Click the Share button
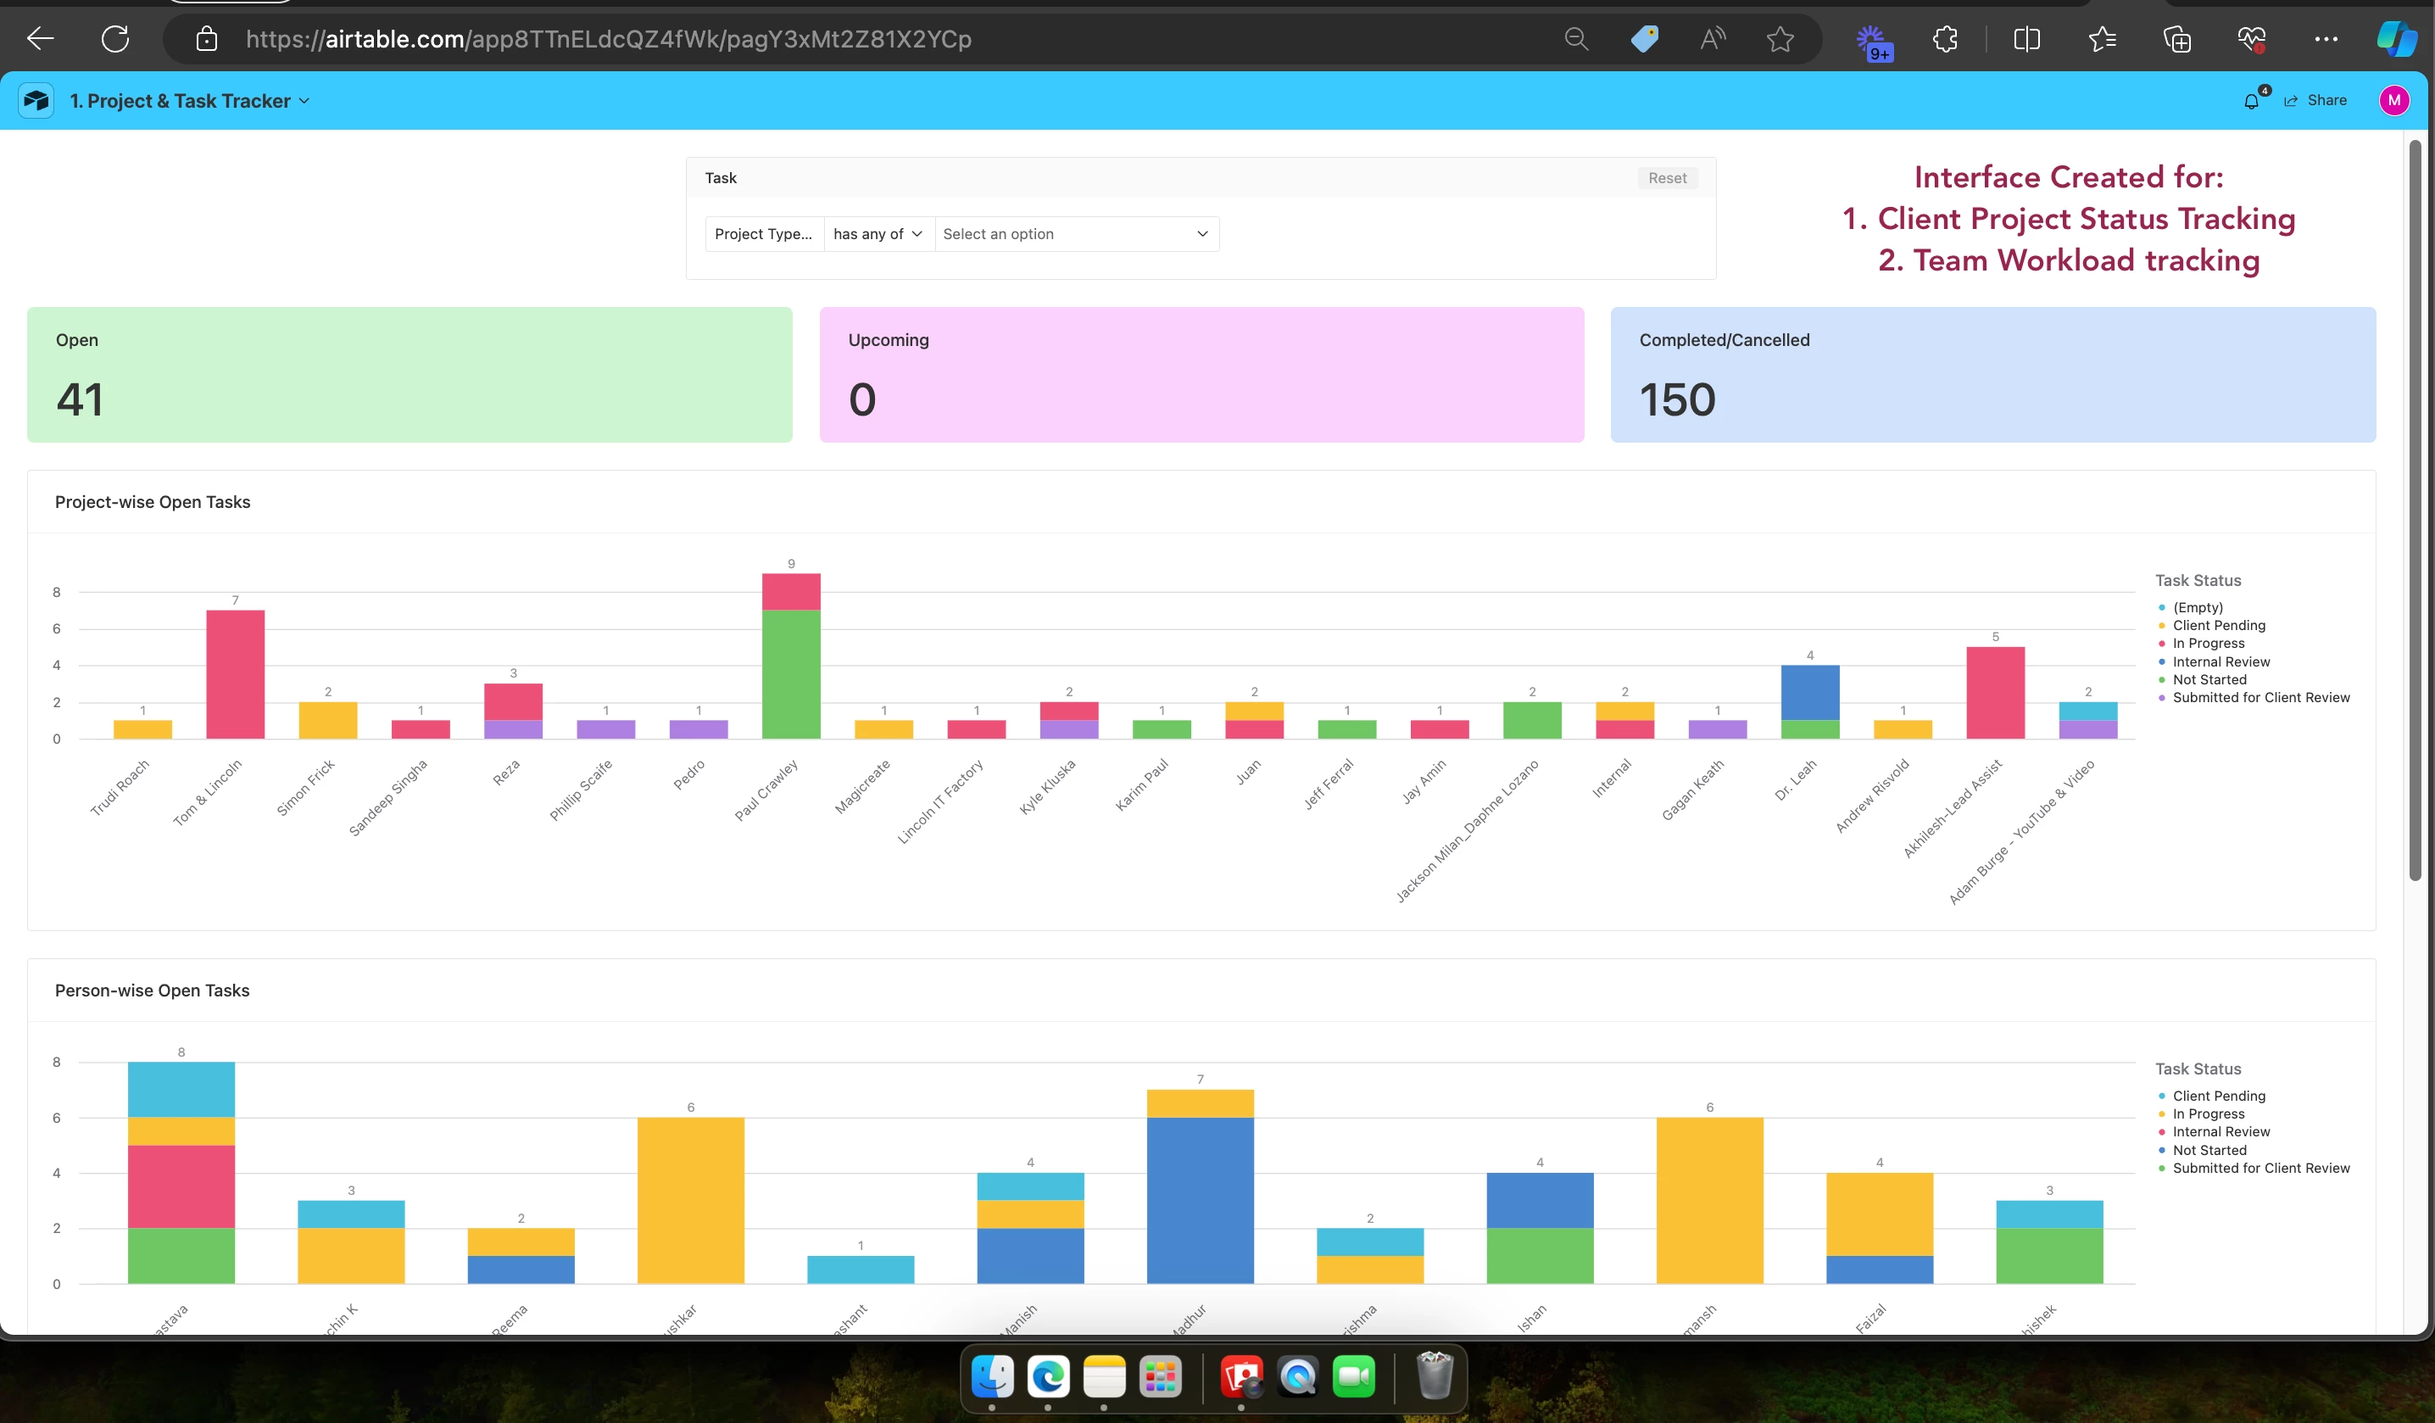Viewport: 2435px width, 1423px height. click(2315, 101)
